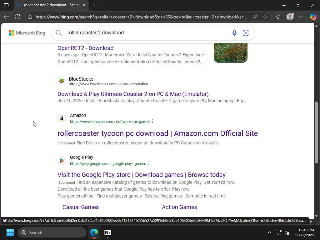Close the roller coaster 2 download tab
The image size is (320, 240).
tap(84, 5)
